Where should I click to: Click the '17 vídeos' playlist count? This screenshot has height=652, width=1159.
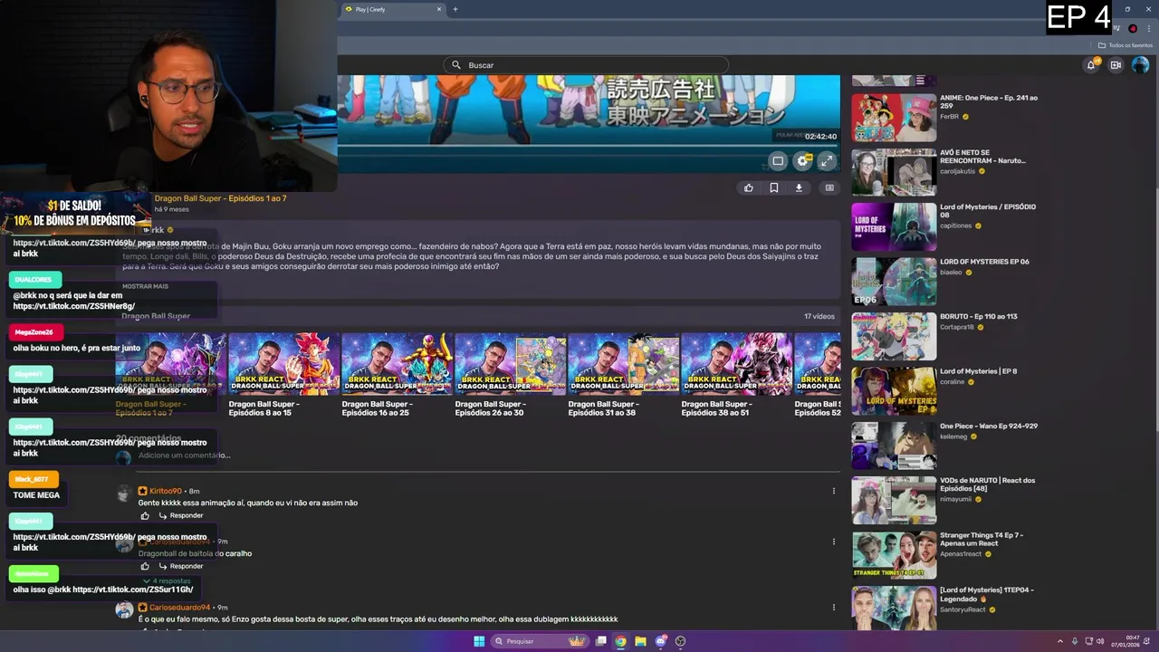click(819, 316)
